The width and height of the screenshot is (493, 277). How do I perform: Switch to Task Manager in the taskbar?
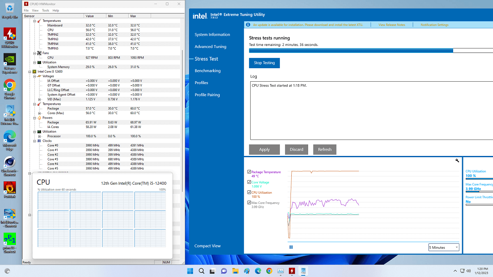pos(281,271)
